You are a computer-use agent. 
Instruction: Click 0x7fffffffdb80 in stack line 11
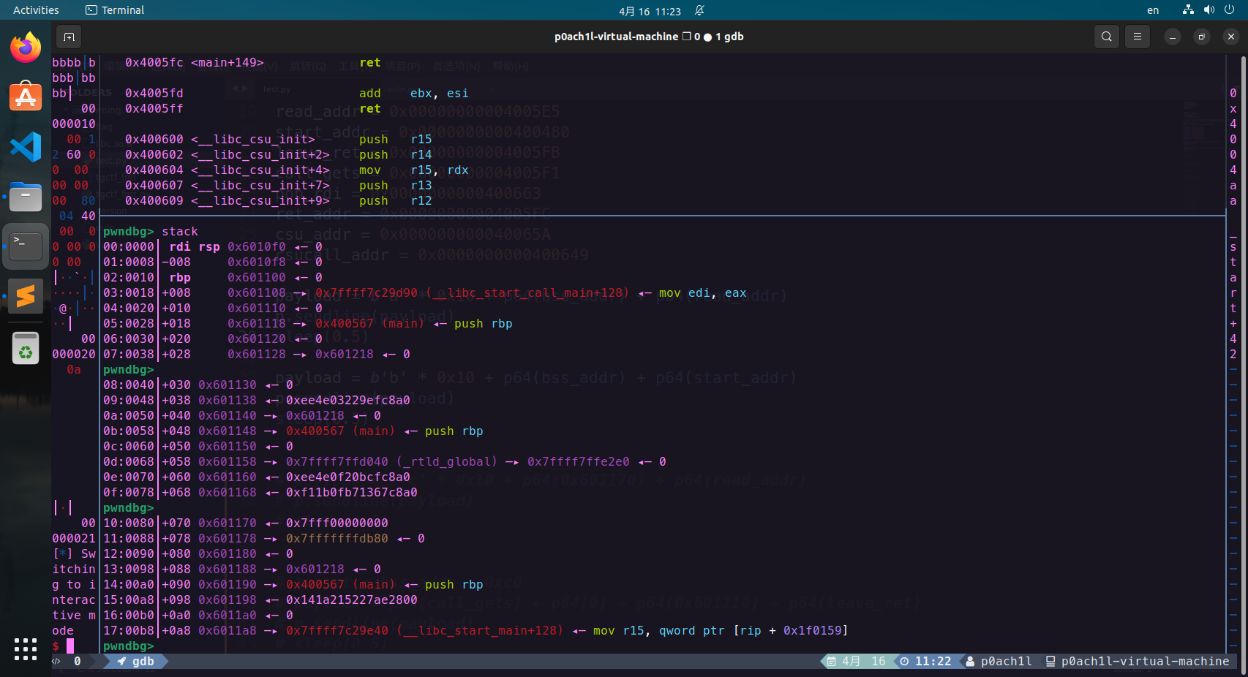337,538
